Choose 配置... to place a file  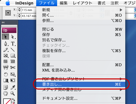(81, 65)
